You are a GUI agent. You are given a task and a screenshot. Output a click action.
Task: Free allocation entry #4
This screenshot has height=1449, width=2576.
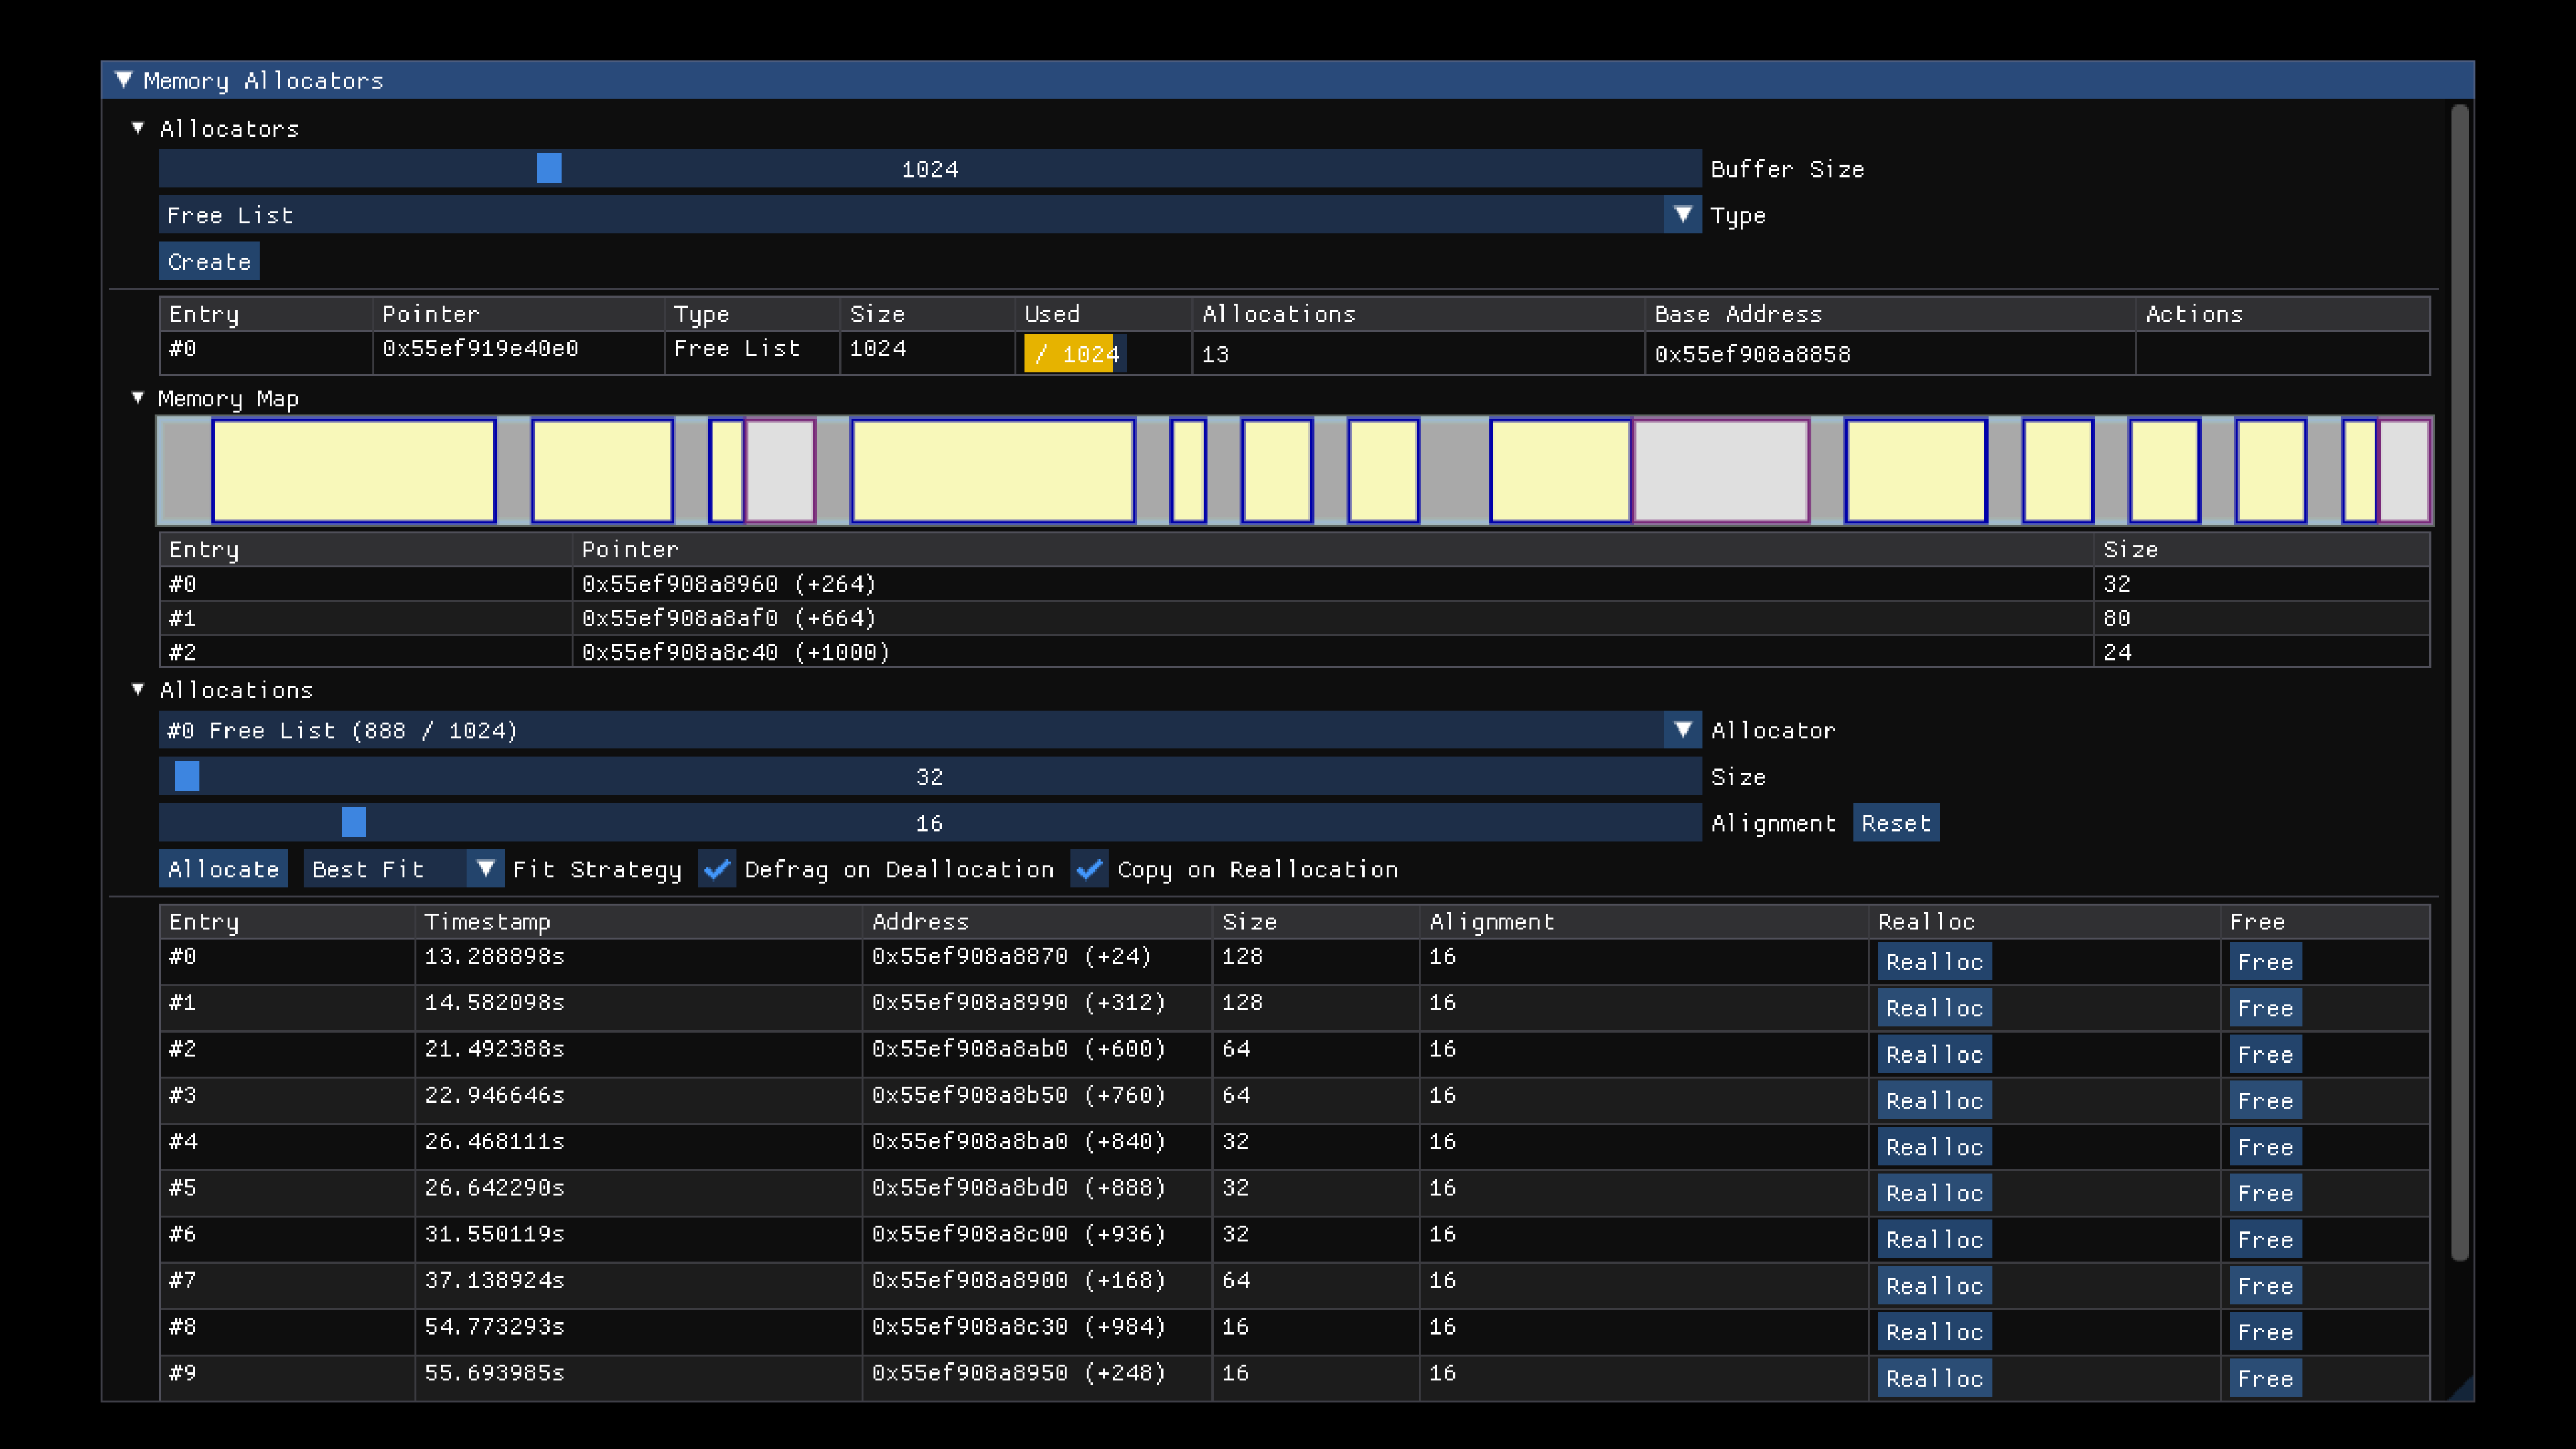2265,1147
